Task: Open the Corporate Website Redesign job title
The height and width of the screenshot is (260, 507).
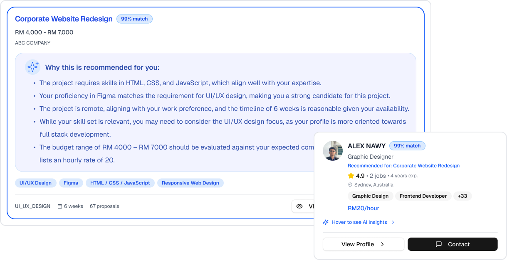Action: coord(64,19)
